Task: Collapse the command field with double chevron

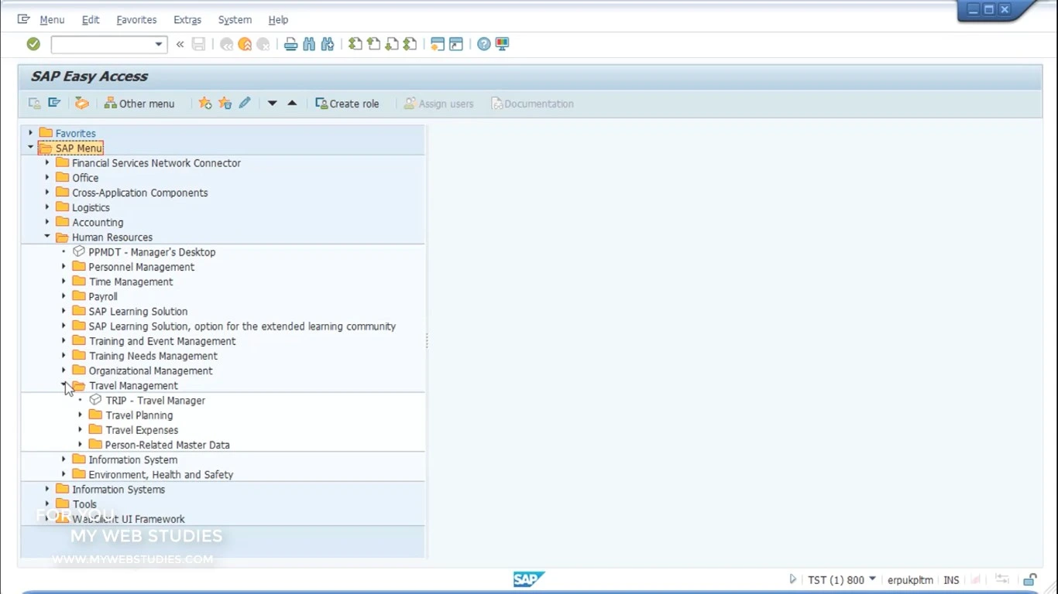Action: (x=180, y=44)
